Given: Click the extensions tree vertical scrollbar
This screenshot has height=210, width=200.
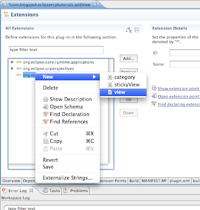Looking at the screenshot, I should pos(110,112).
